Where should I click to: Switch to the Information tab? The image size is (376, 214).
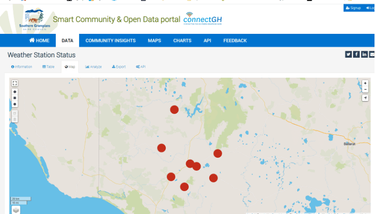(21, 67)
